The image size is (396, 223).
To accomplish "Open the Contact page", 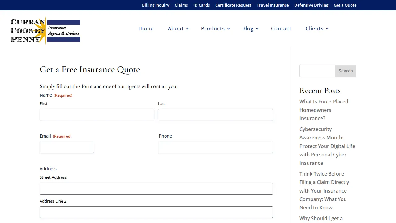I will [281, 28].
